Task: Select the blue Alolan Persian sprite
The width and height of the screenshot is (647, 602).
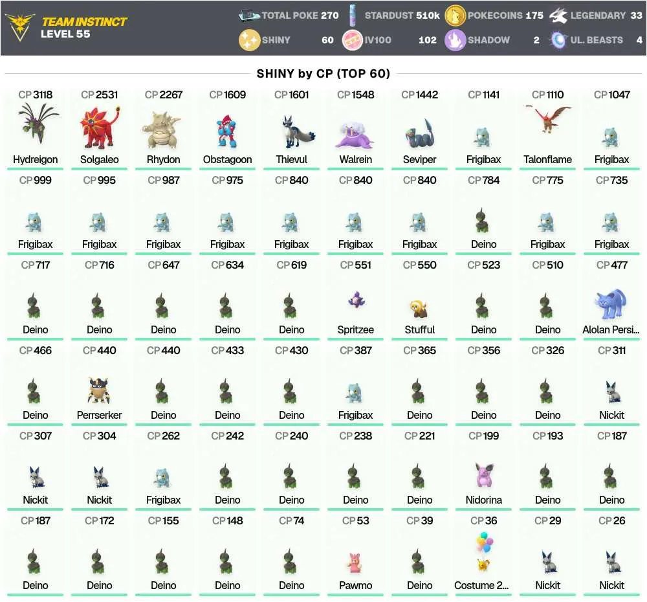Action: click(x=610, y=304)
